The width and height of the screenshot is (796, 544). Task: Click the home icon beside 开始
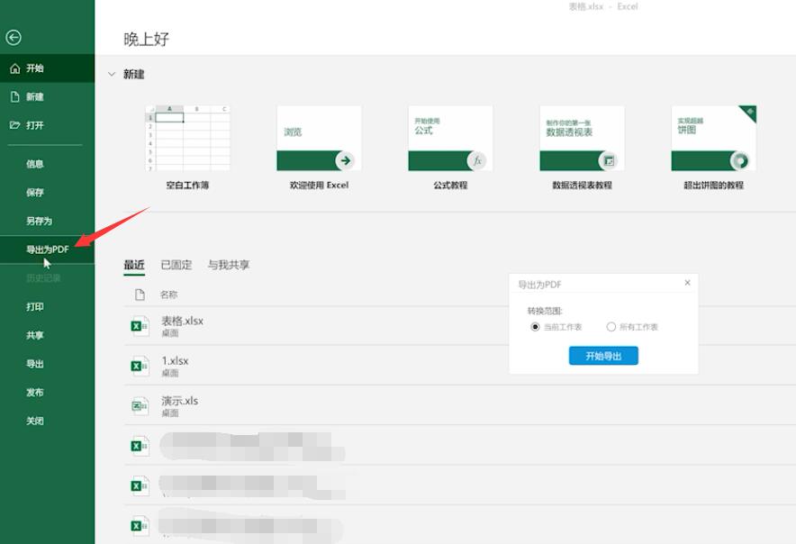click(15, 68)
